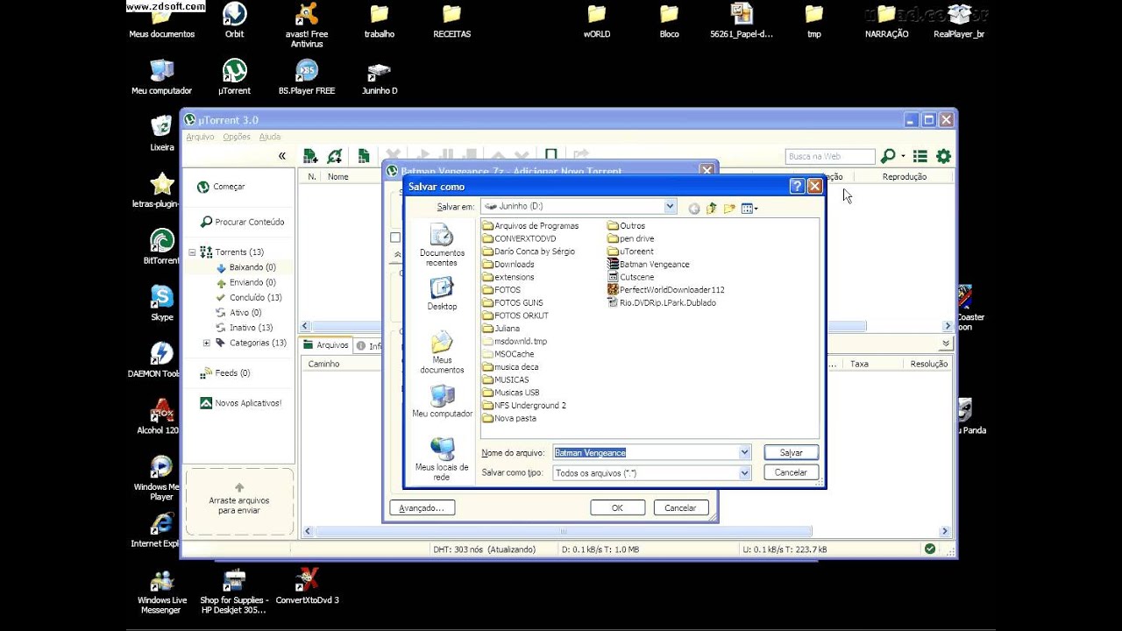The image size is (1122, 631).
Task: Create new folder icon in Salvar como
Action: coord(729,209)
